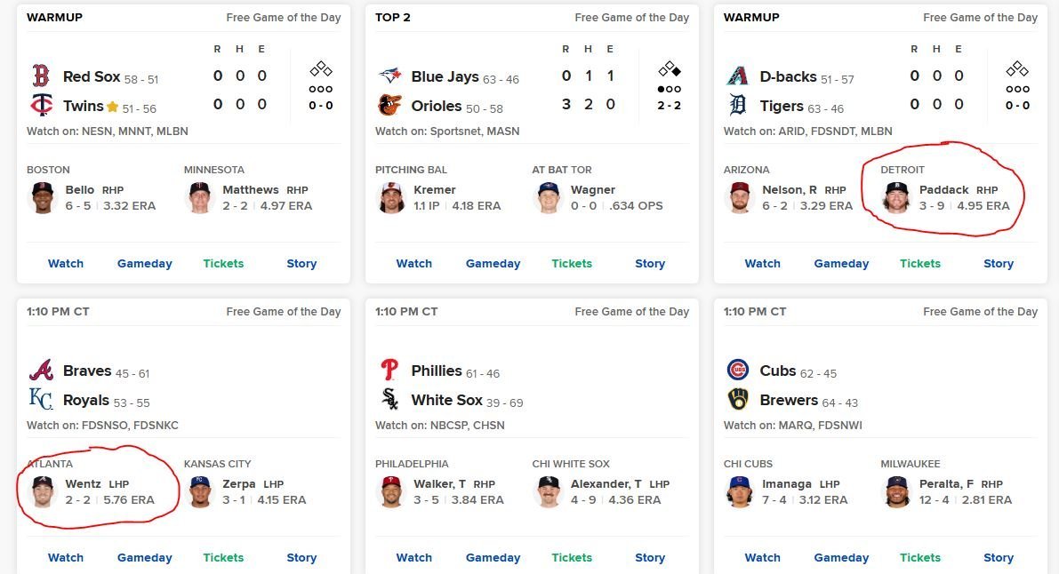The width and height of the screenshot is (1059, 574).
Task: Click the Royals KC logo
Action: [x=40, y=400]
